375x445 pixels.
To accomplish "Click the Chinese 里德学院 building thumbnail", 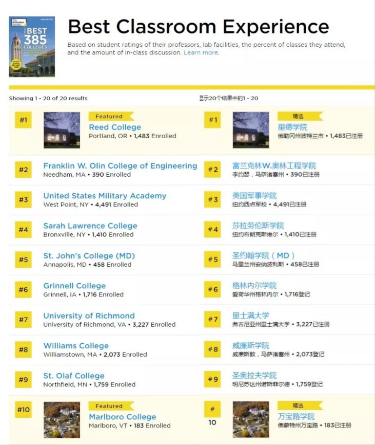I will 251,130.
